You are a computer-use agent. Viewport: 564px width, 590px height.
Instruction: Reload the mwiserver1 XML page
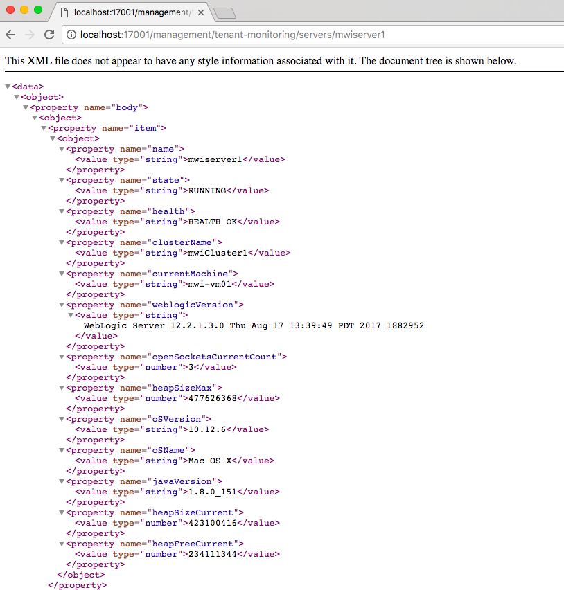[49, 35]
